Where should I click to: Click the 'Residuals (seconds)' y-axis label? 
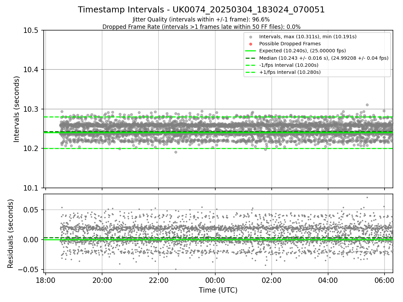[x=10, y=234]
